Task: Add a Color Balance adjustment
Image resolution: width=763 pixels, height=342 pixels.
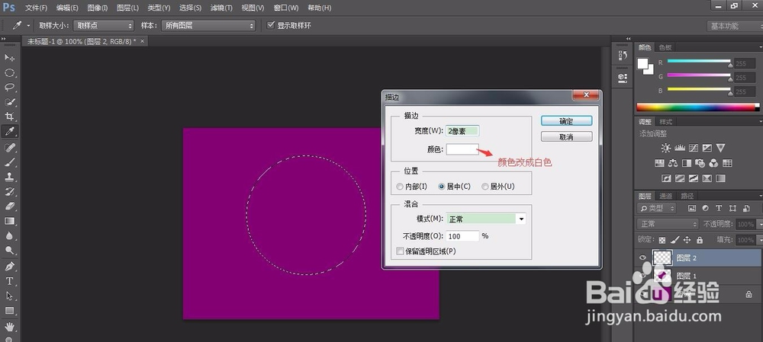Action: point(673,163)
